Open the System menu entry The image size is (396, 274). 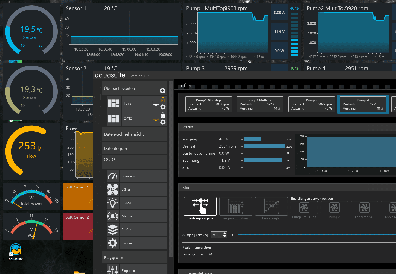pos(143,243)
